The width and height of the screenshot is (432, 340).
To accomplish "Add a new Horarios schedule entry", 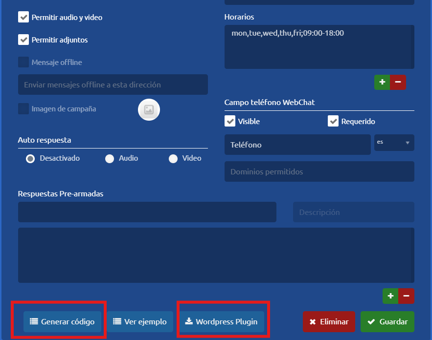I will [x=382, y=82].
